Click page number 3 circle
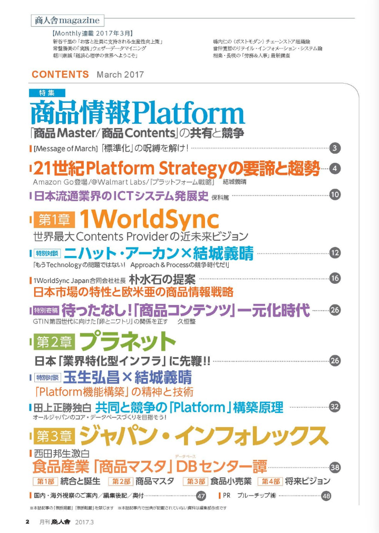This screenshot has width=379, height=533. click(335, 148)
